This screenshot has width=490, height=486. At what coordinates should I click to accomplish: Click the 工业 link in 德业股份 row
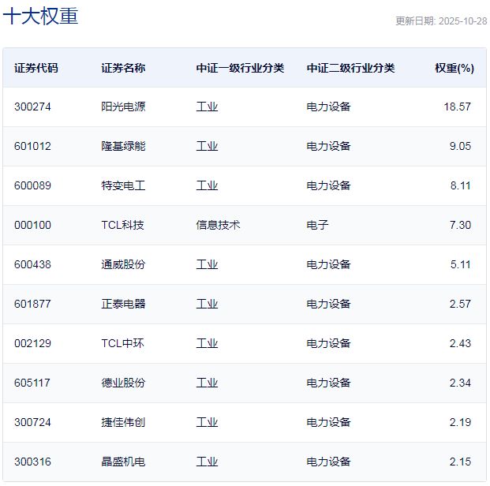pyautogui.click(x=207, y=383)
